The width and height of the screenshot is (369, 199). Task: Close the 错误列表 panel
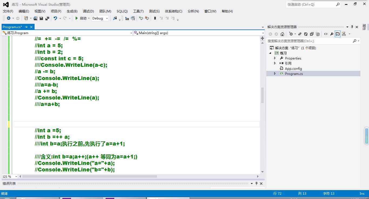(x=261, y=183)
